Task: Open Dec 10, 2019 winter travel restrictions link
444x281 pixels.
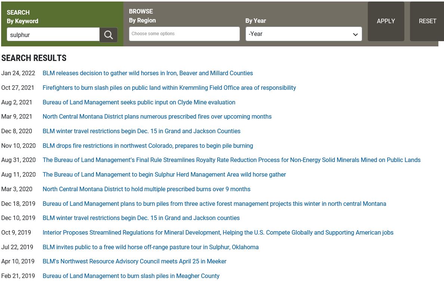Action: tap(141, 218)
